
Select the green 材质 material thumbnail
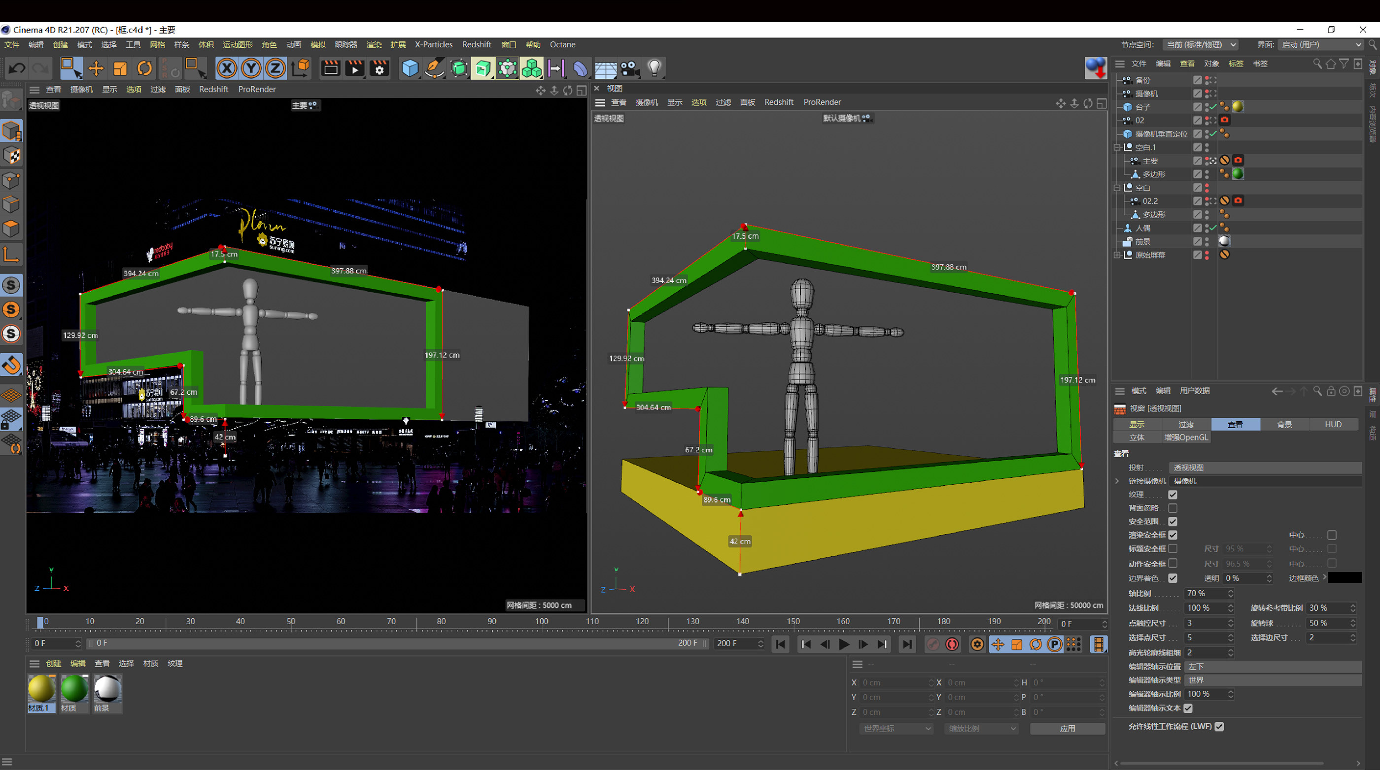tap(74, 689)
